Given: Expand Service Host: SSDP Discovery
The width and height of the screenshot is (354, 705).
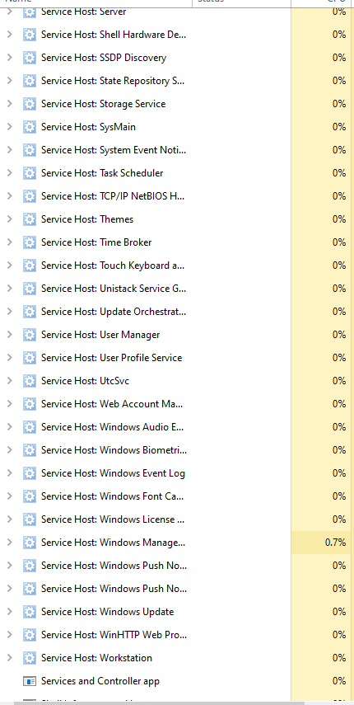Looking at the screenshot, I should point(9,58).
